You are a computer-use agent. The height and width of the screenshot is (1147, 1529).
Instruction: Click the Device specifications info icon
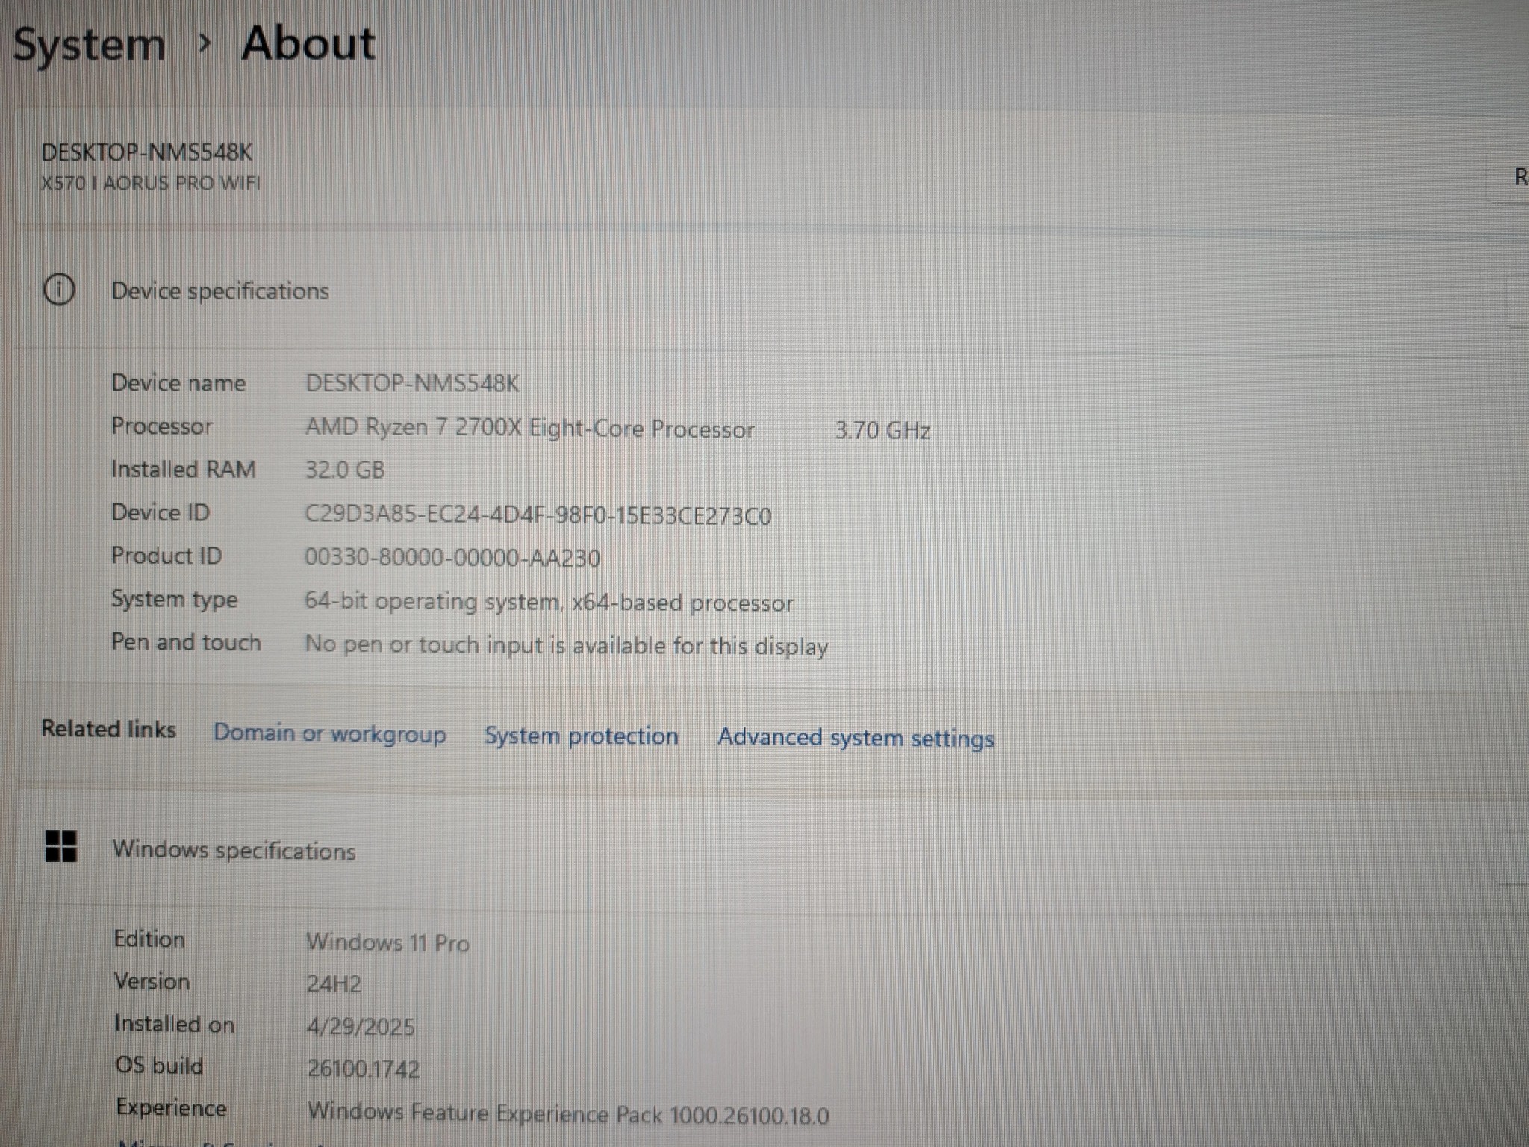(x=59, y=290)
